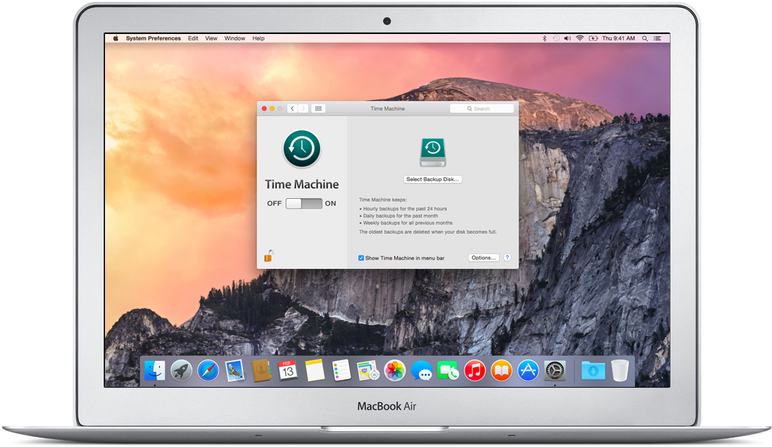Open Calendar showing Feb 13
The image size is (772, 447).
coord(288,371)
